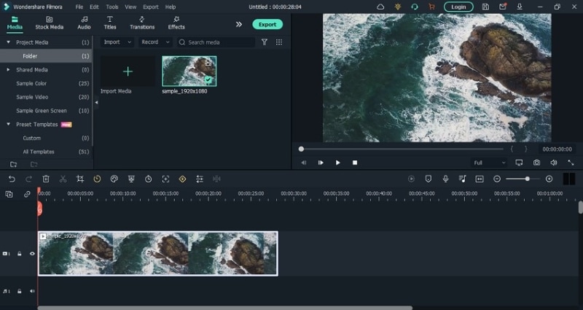
Task: Toggle video track 1 visibility eye
Action: pyautogui.click(x=32, y=254)
